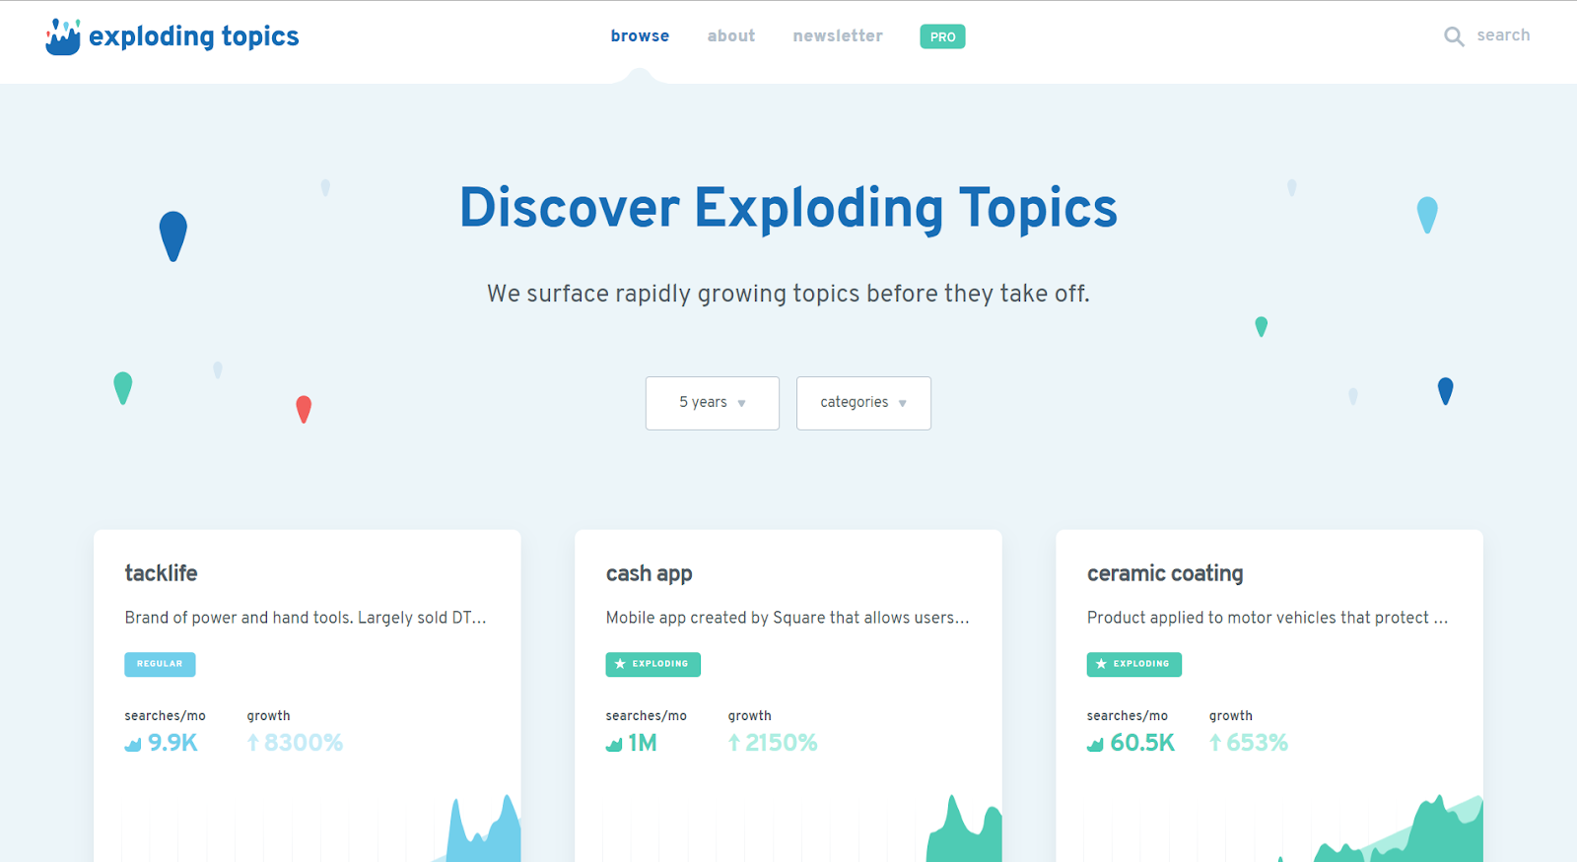The height and width of the screenshot is (862, 1577).
Task: Click the 60.5K searches value
Action: coord(1142,743)
